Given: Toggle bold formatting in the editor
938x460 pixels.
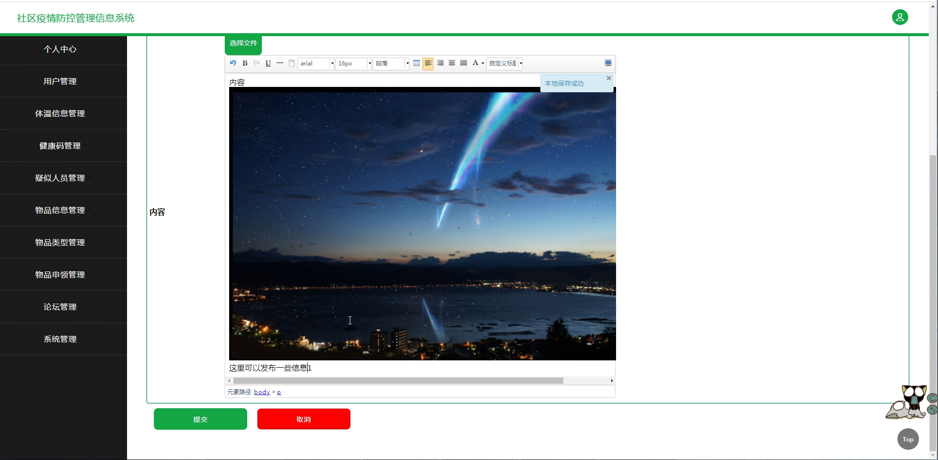Looking at the screenshot, I should [x=245, y=63].
